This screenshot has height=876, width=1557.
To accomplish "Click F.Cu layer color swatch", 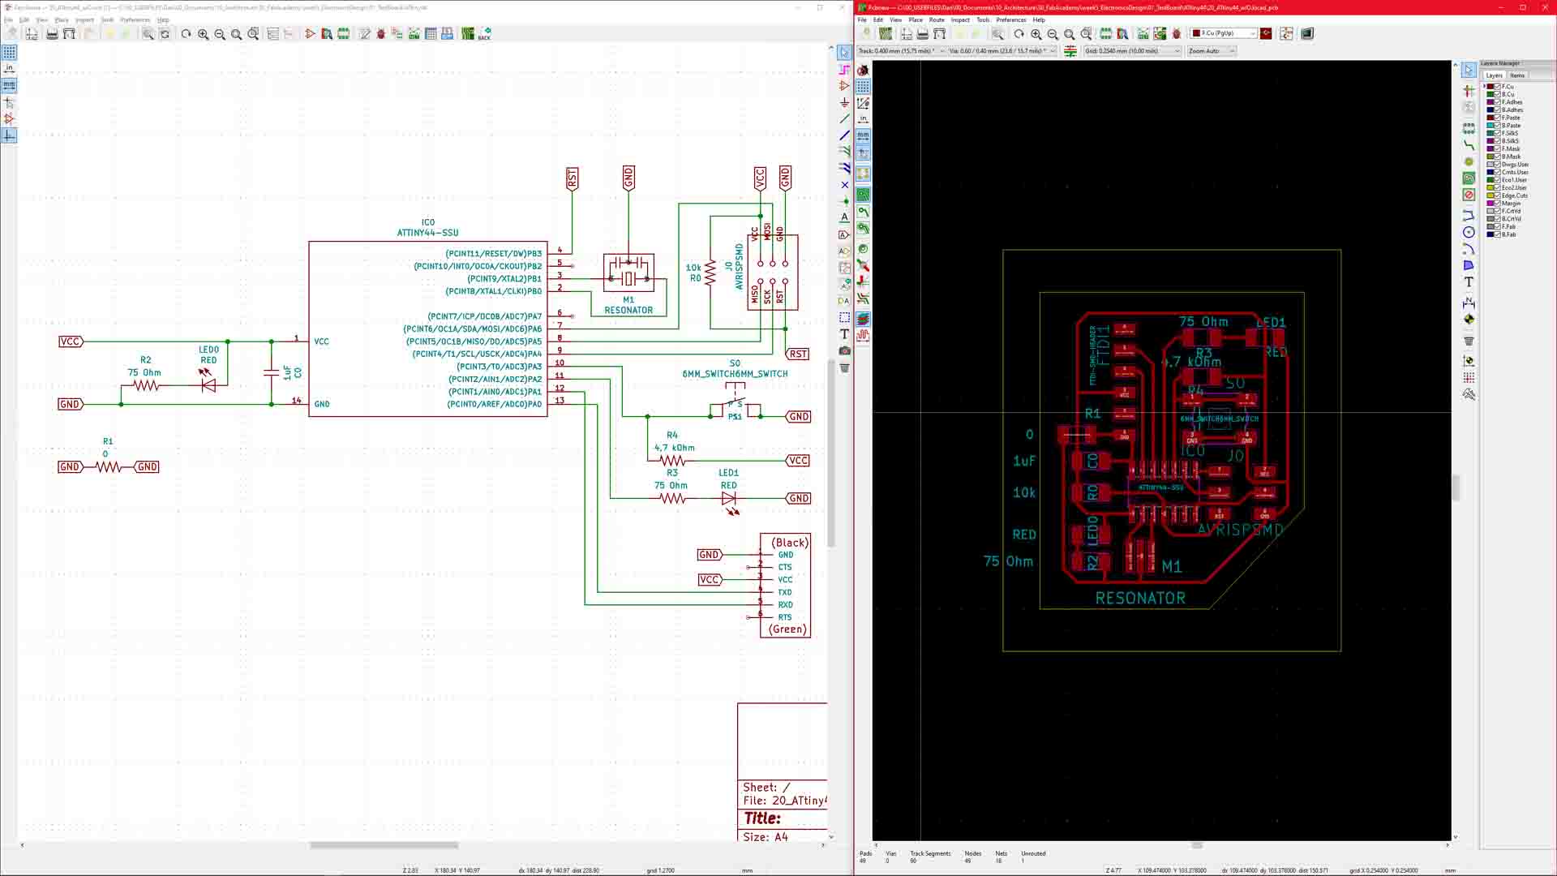I will tap(1491, 87).
